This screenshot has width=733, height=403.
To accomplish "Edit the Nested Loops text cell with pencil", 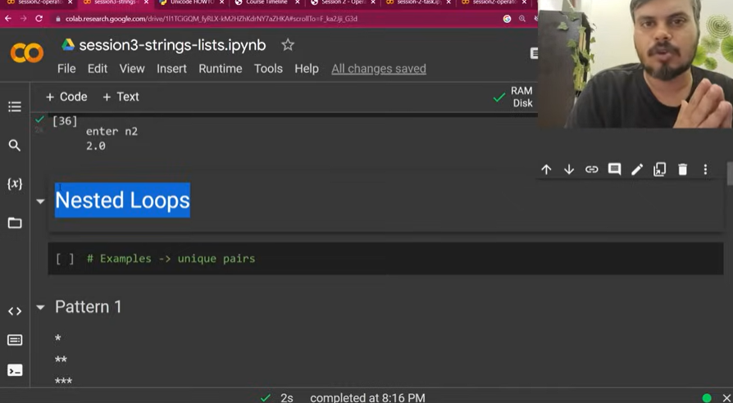I will pyautogui.click(x=637, y=169).
